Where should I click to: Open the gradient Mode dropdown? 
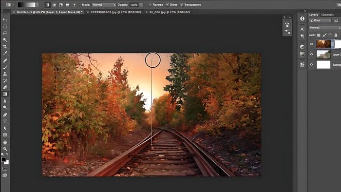[x=104, y=4]
